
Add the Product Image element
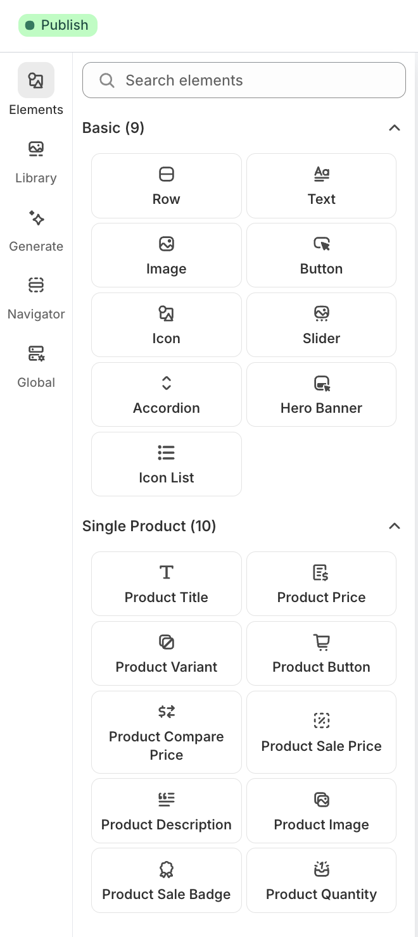pyautogui.click(x=321, y=810)
